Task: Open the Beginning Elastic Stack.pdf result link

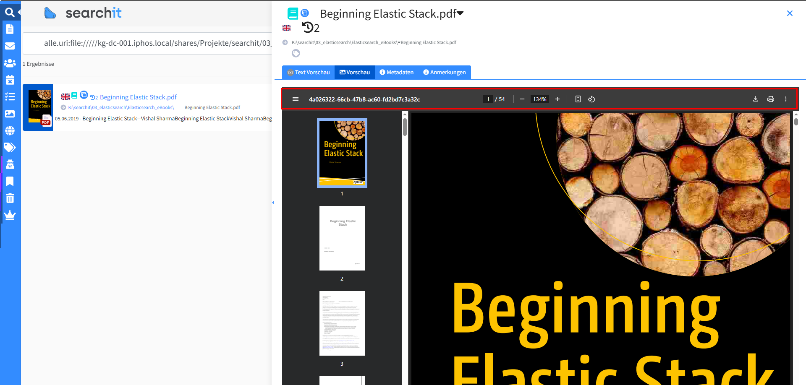Action: click(138, 97)
